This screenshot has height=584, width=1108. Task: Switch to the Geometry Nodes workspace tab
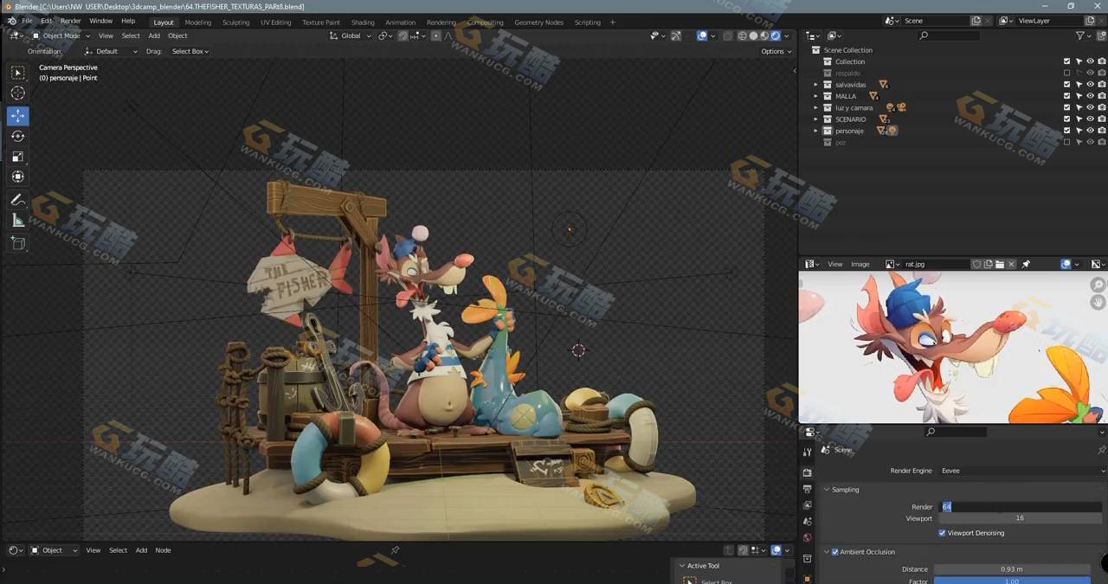[538, 22]
